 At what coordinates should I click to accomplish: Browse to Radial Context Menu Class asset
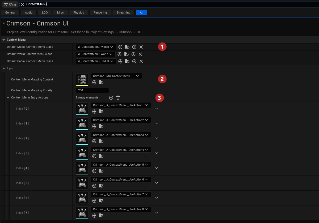[x=127, y=61]
